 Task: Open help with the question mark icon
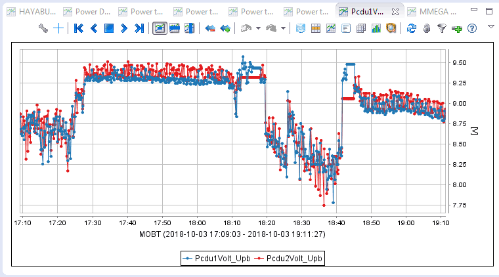pyautogui.click(x=471, y=28)
